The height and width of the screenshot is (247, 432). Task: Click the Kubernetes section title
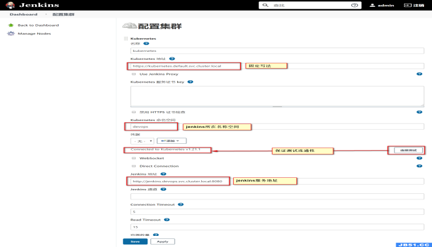pyautogui.click(x=143, y=38)
